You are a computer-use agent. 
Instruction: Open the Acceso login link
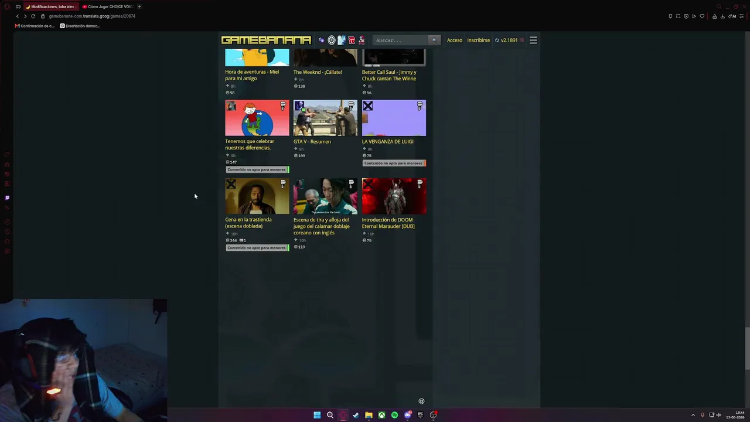point(455,40)
